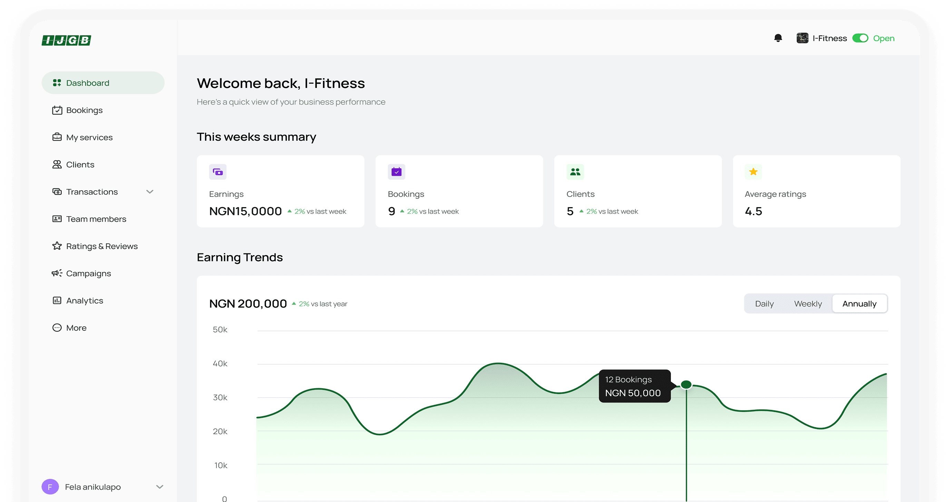
Task: Click the NGN 200,000 annual earnings total
Action: pos(248,304)
